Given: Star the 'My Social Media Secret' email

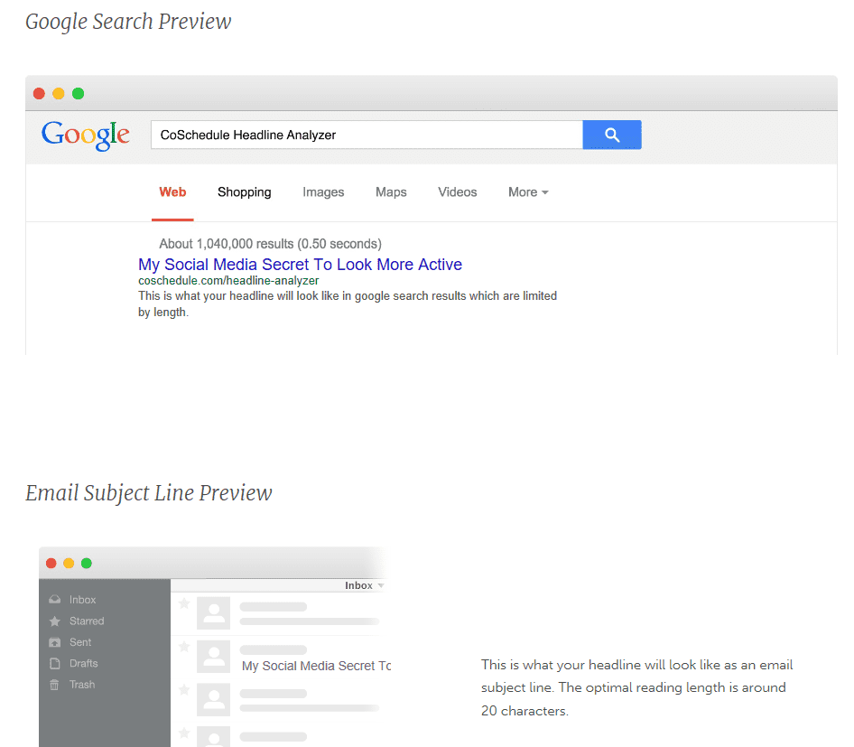Looking at the screenshot, I should [184, 647].
